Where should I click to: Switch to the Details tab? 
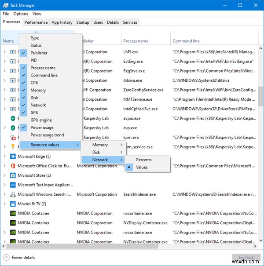[x=113, y=22]
